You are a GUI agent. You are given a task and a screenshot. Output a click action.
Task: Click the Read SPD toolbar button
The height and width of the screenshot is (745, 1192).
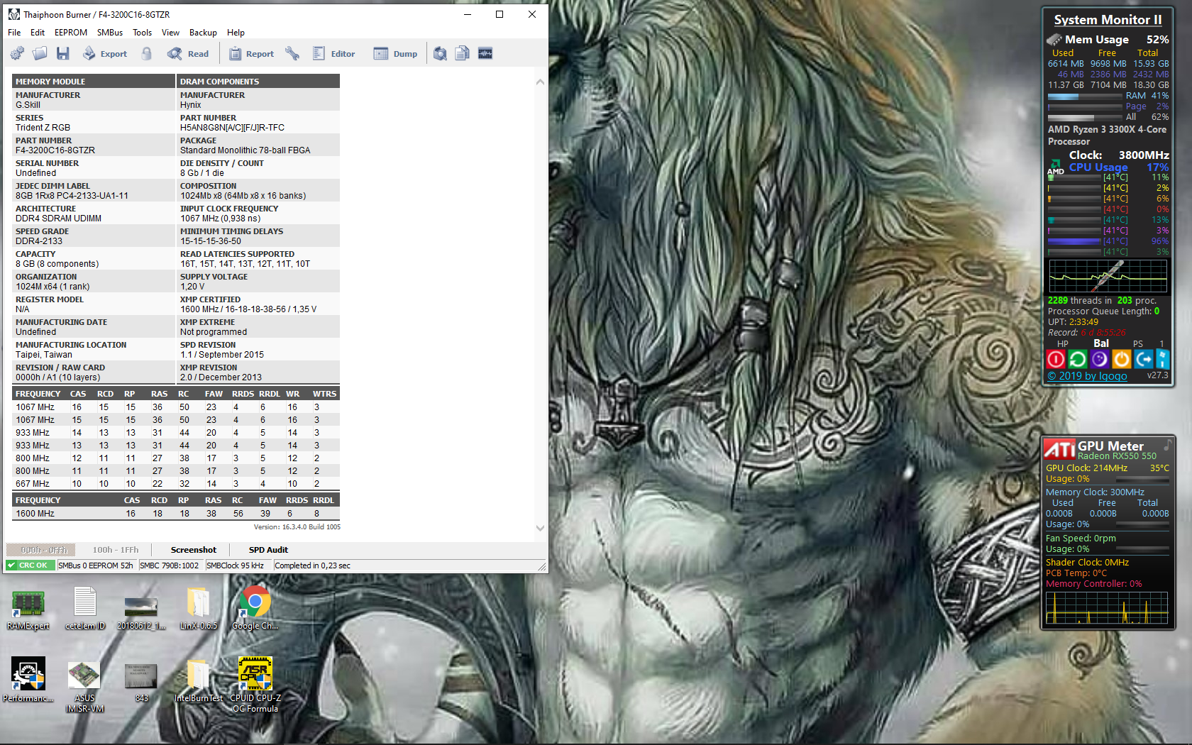[188, 54]
